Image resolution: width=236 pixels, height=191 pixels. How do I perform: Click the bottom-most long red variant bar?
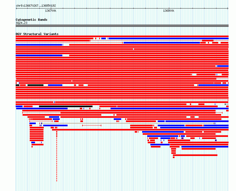click(x=195, y=155)
